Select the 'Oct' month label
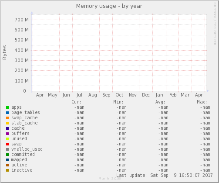Screen dimensions: 219x183 click(x=119, y=95)
